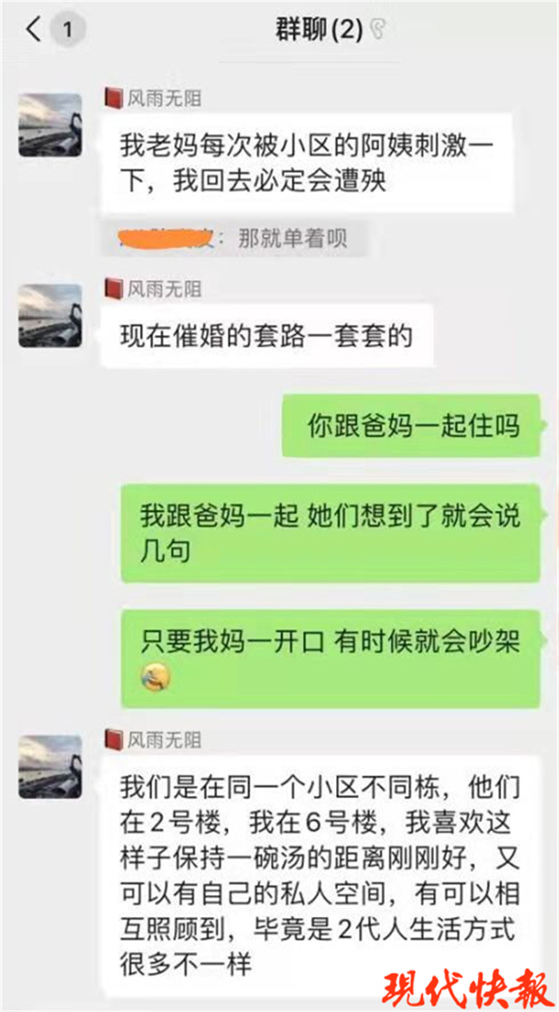The image size is (559, 1012).
Task: Tap 风雨无阻's avatar on the last message
Action: pos(50,767)
